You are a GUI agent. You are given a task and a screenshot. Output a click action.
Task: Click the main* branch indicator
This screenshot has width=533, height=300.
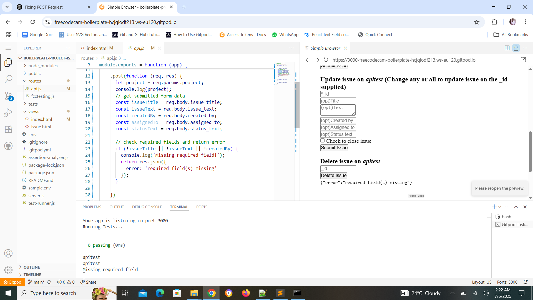tap(36, 282)
